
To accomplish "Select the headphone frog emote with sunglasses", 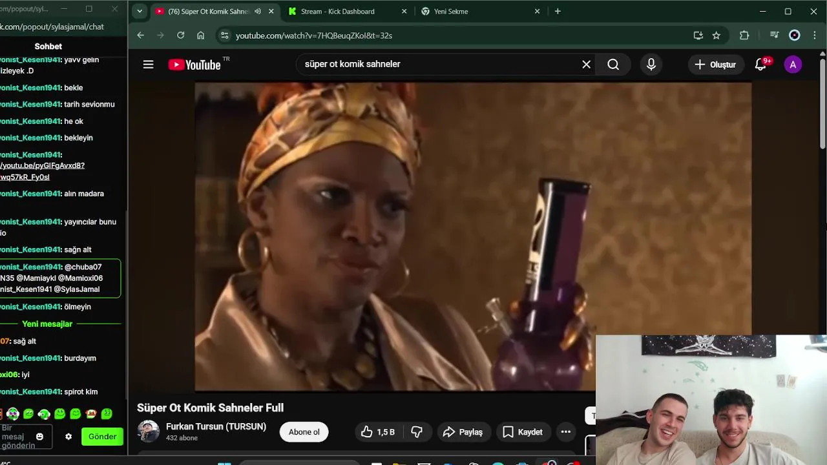I will point(13,414).
